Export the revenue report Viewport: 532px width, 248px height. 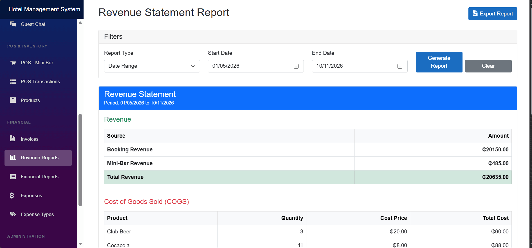point(493,14)
